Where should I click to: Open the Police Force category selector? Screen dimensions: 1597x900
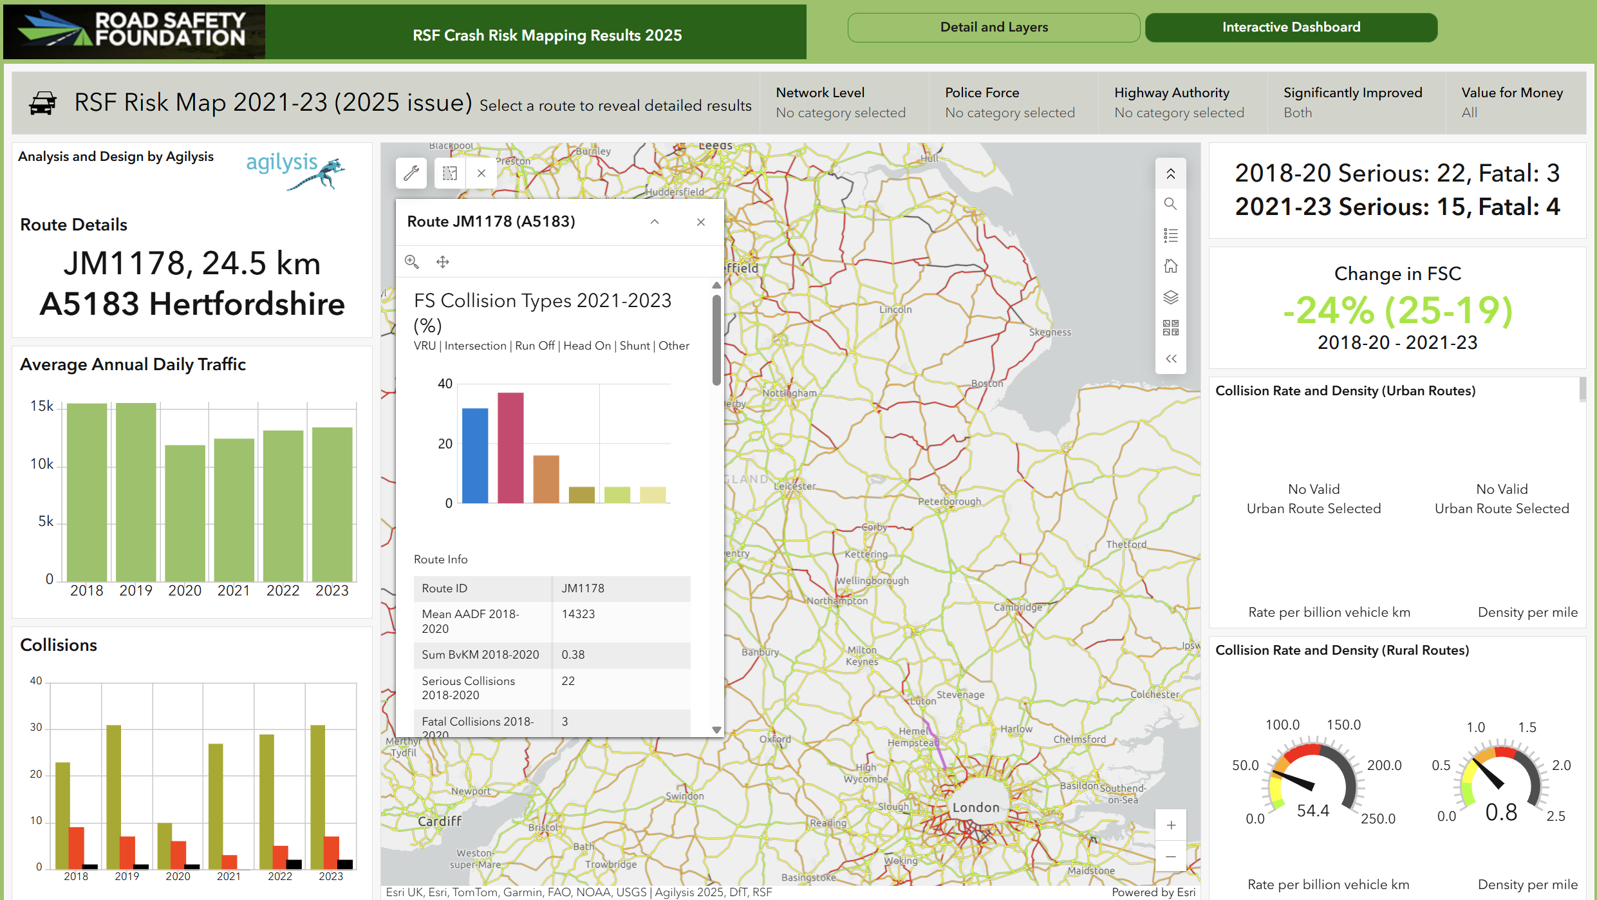[x=1010, y=102]
